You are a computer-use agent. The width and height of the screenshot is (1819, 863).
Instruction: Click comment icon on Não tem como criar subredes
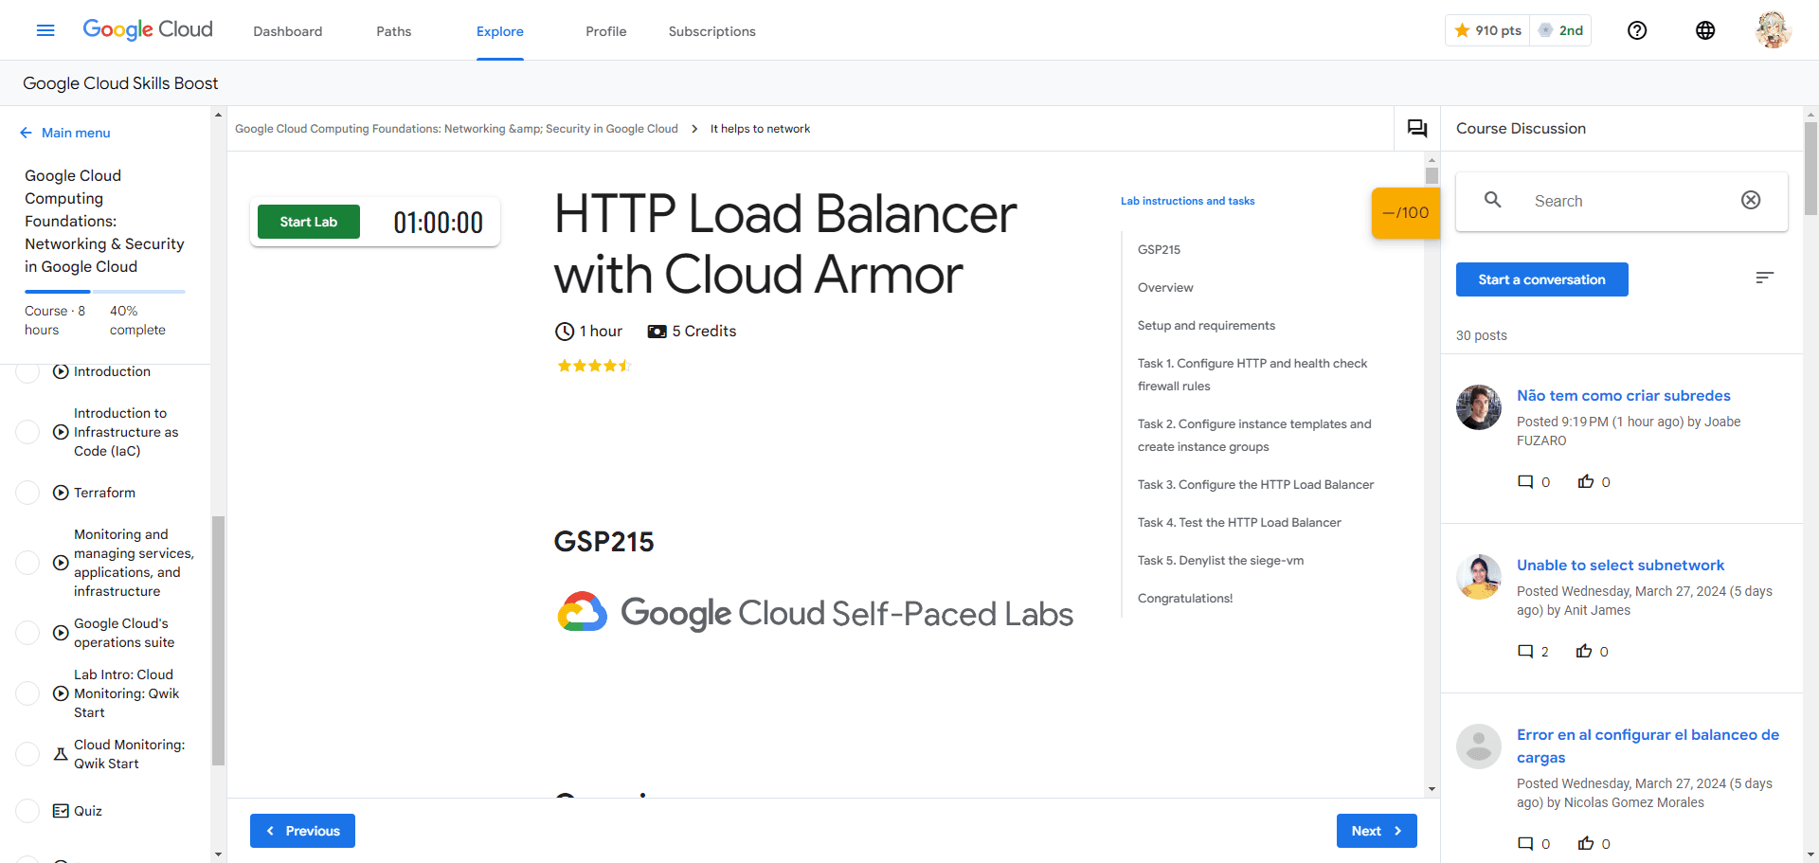point(1525,481)
